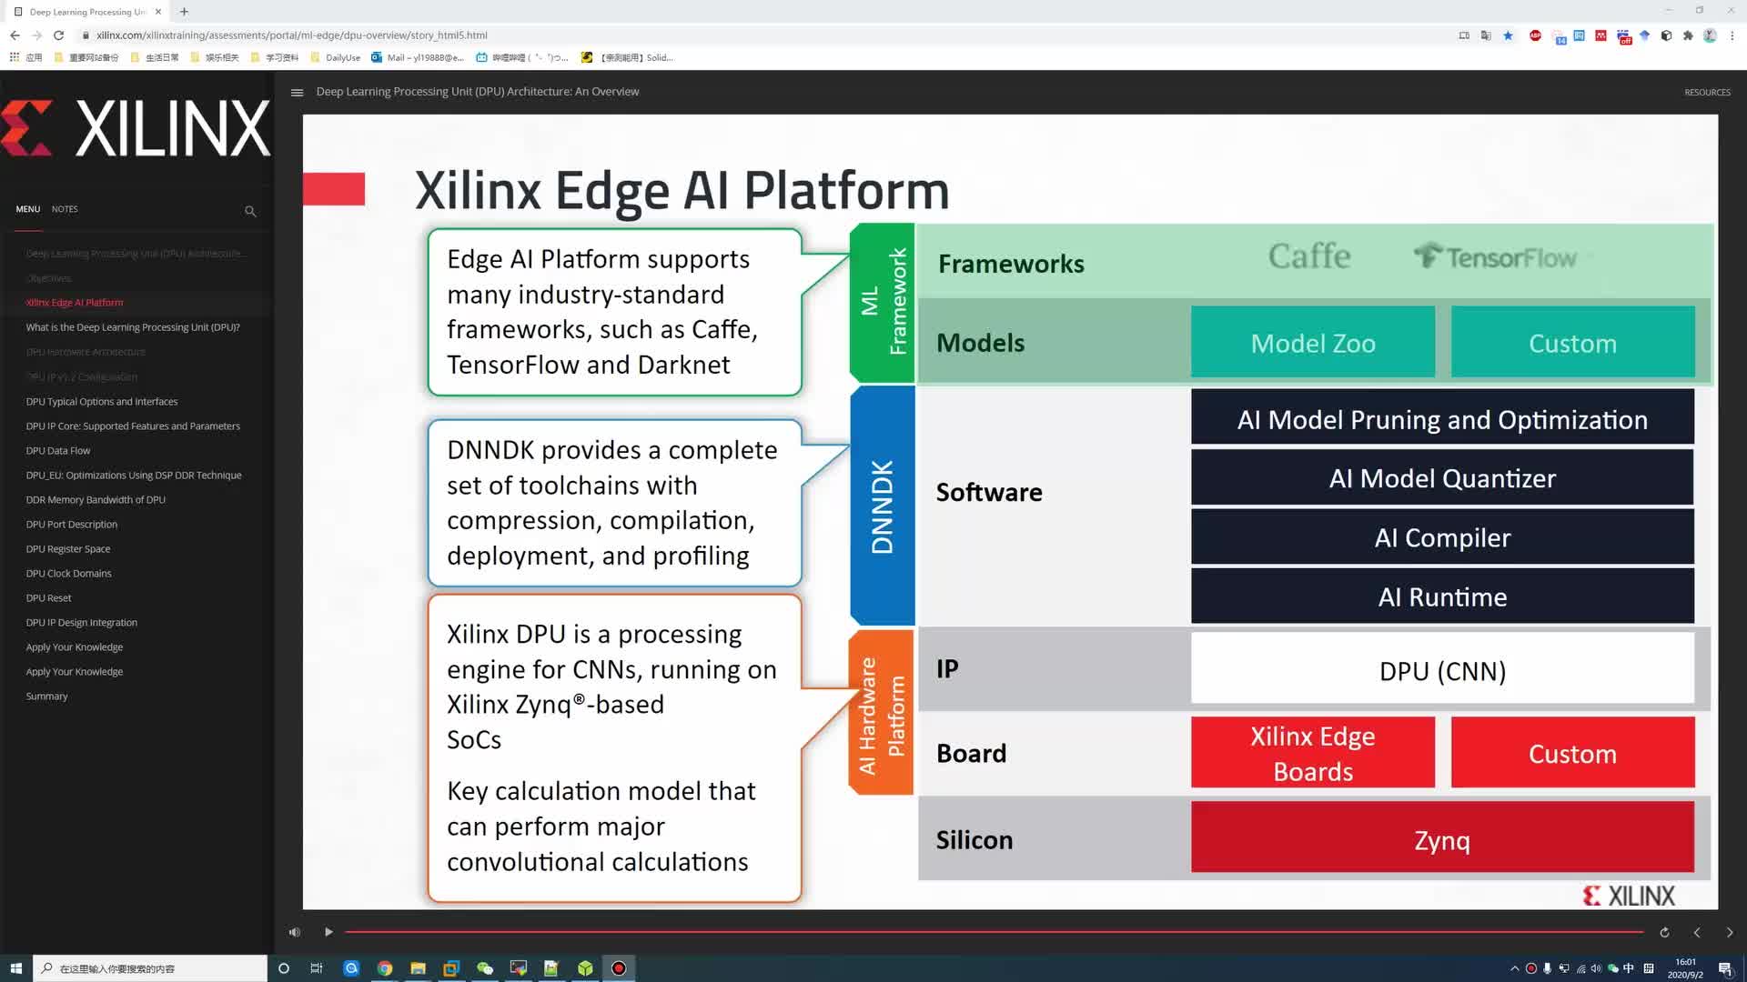Open File Explorer from the taskbar
This screenshot has height=982, width=1747.
418,968
